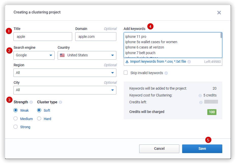This screenshot has width=236, height=164.
Task: Click the keywords count value 20
Action: [214, 88]
